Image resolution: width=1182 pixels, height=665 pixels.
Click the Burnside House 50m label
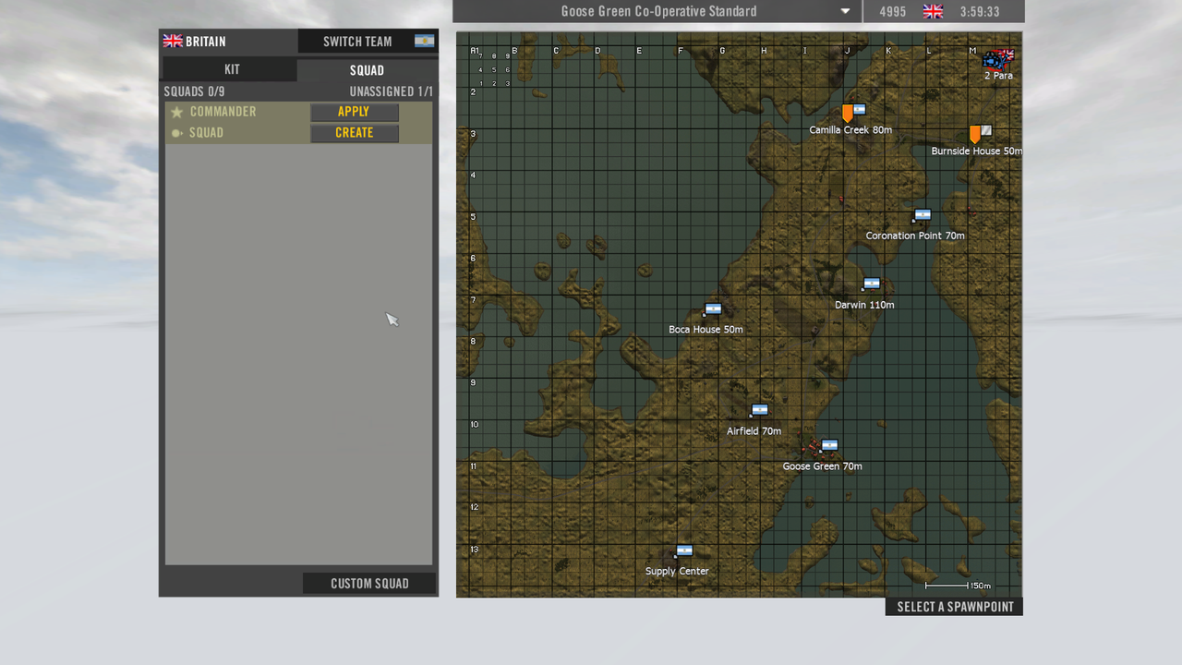pyautogui.click(x=976, y=151)
